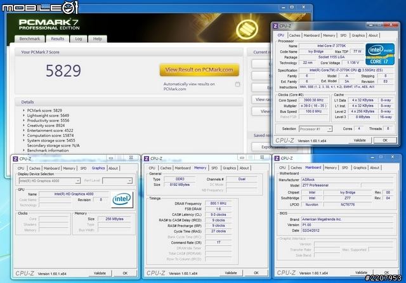Click the 8192 MBytes memory size value
Screen dimensions: 406x283
pyautogui.click(x=180, y=185)
